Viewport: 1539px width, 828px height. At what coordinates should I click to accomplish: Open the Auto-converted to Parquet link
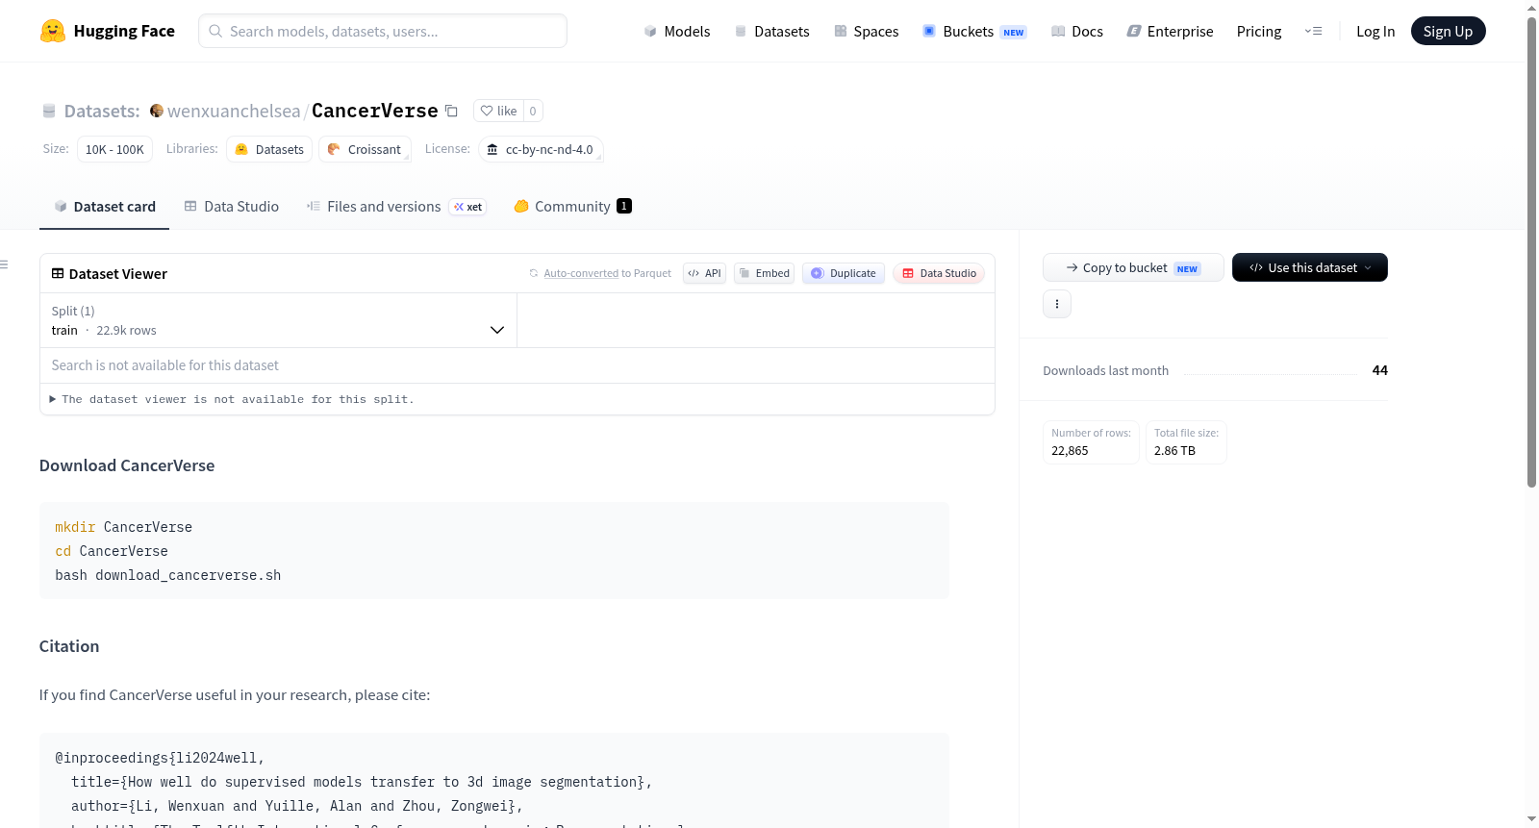600,273
